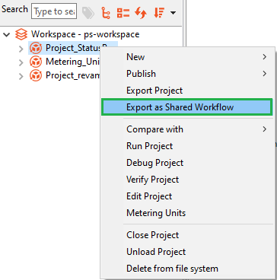Click the tag filter icon
This screenshot has height=280, width=277.
[88, 12]
